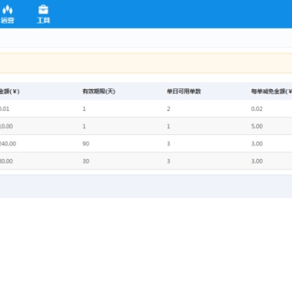Select daily orders value 2
Viewport: 292px width, 292px height.
[169, 109]
